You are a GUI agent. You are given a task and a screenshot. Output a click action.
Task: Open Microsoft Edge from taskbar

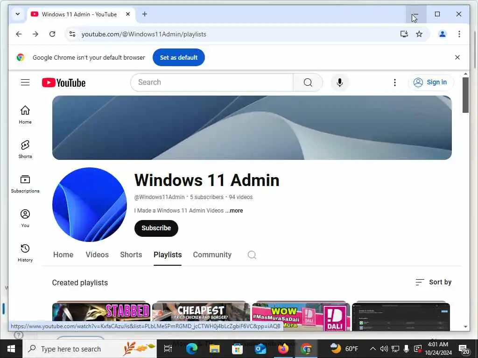tap(192, 349)
